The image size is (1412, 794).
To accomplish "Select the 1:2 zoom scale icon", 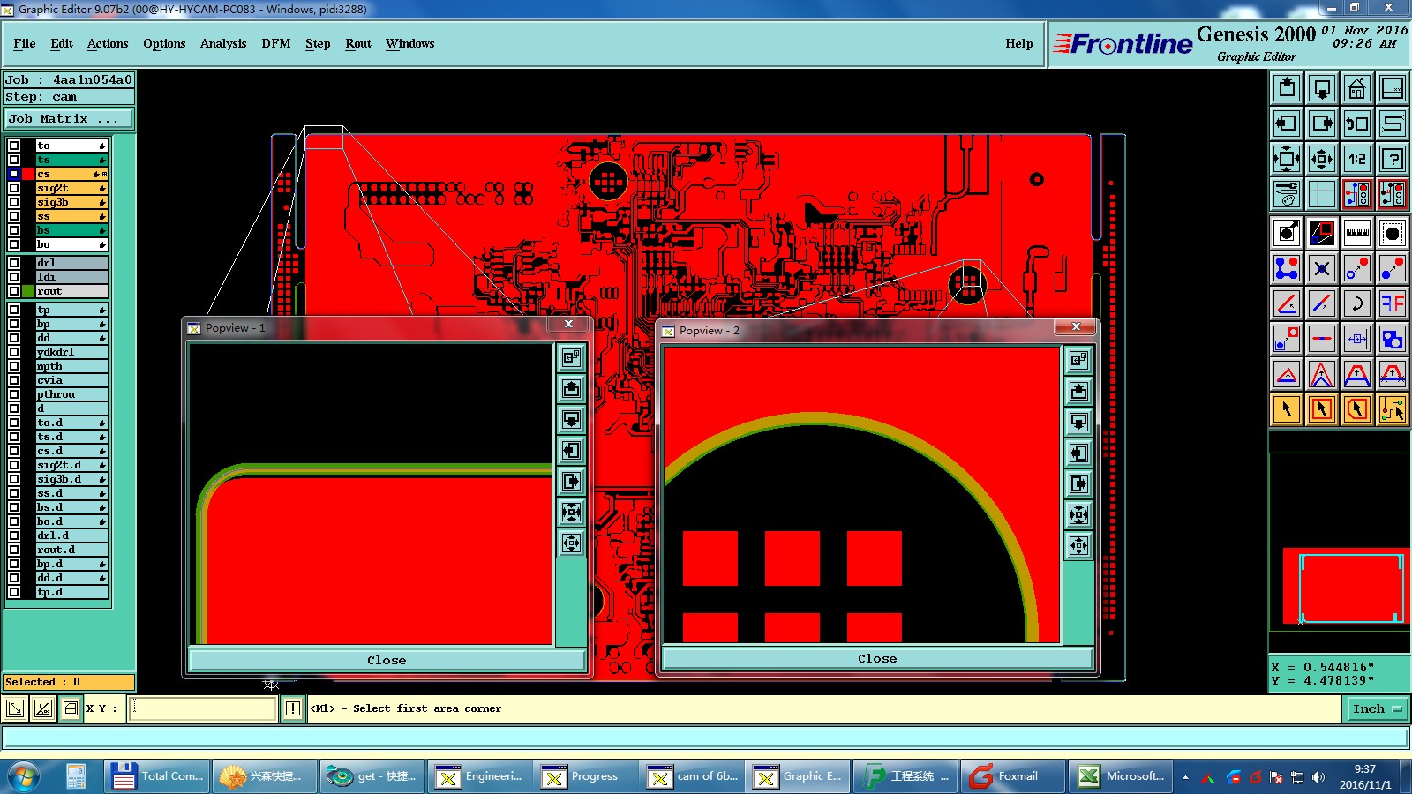I will 1356,159.
